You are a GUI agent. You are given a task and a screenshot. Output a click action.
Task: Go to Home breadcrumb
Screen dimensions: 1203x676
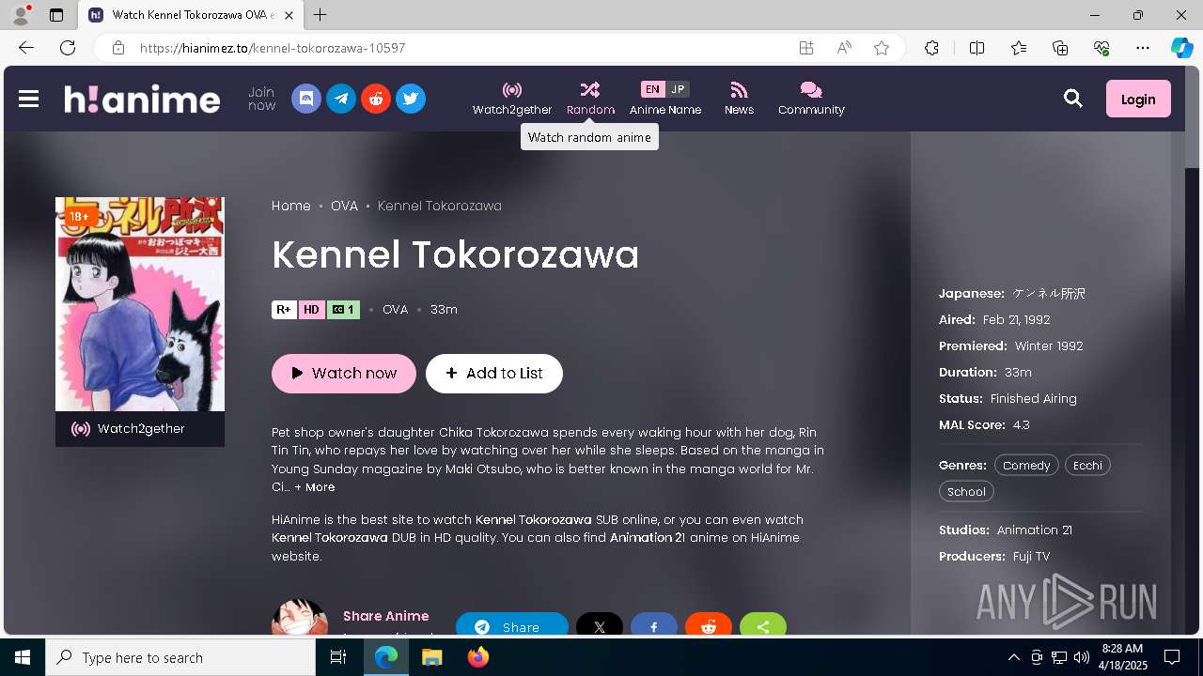click(x=291, y=206)
